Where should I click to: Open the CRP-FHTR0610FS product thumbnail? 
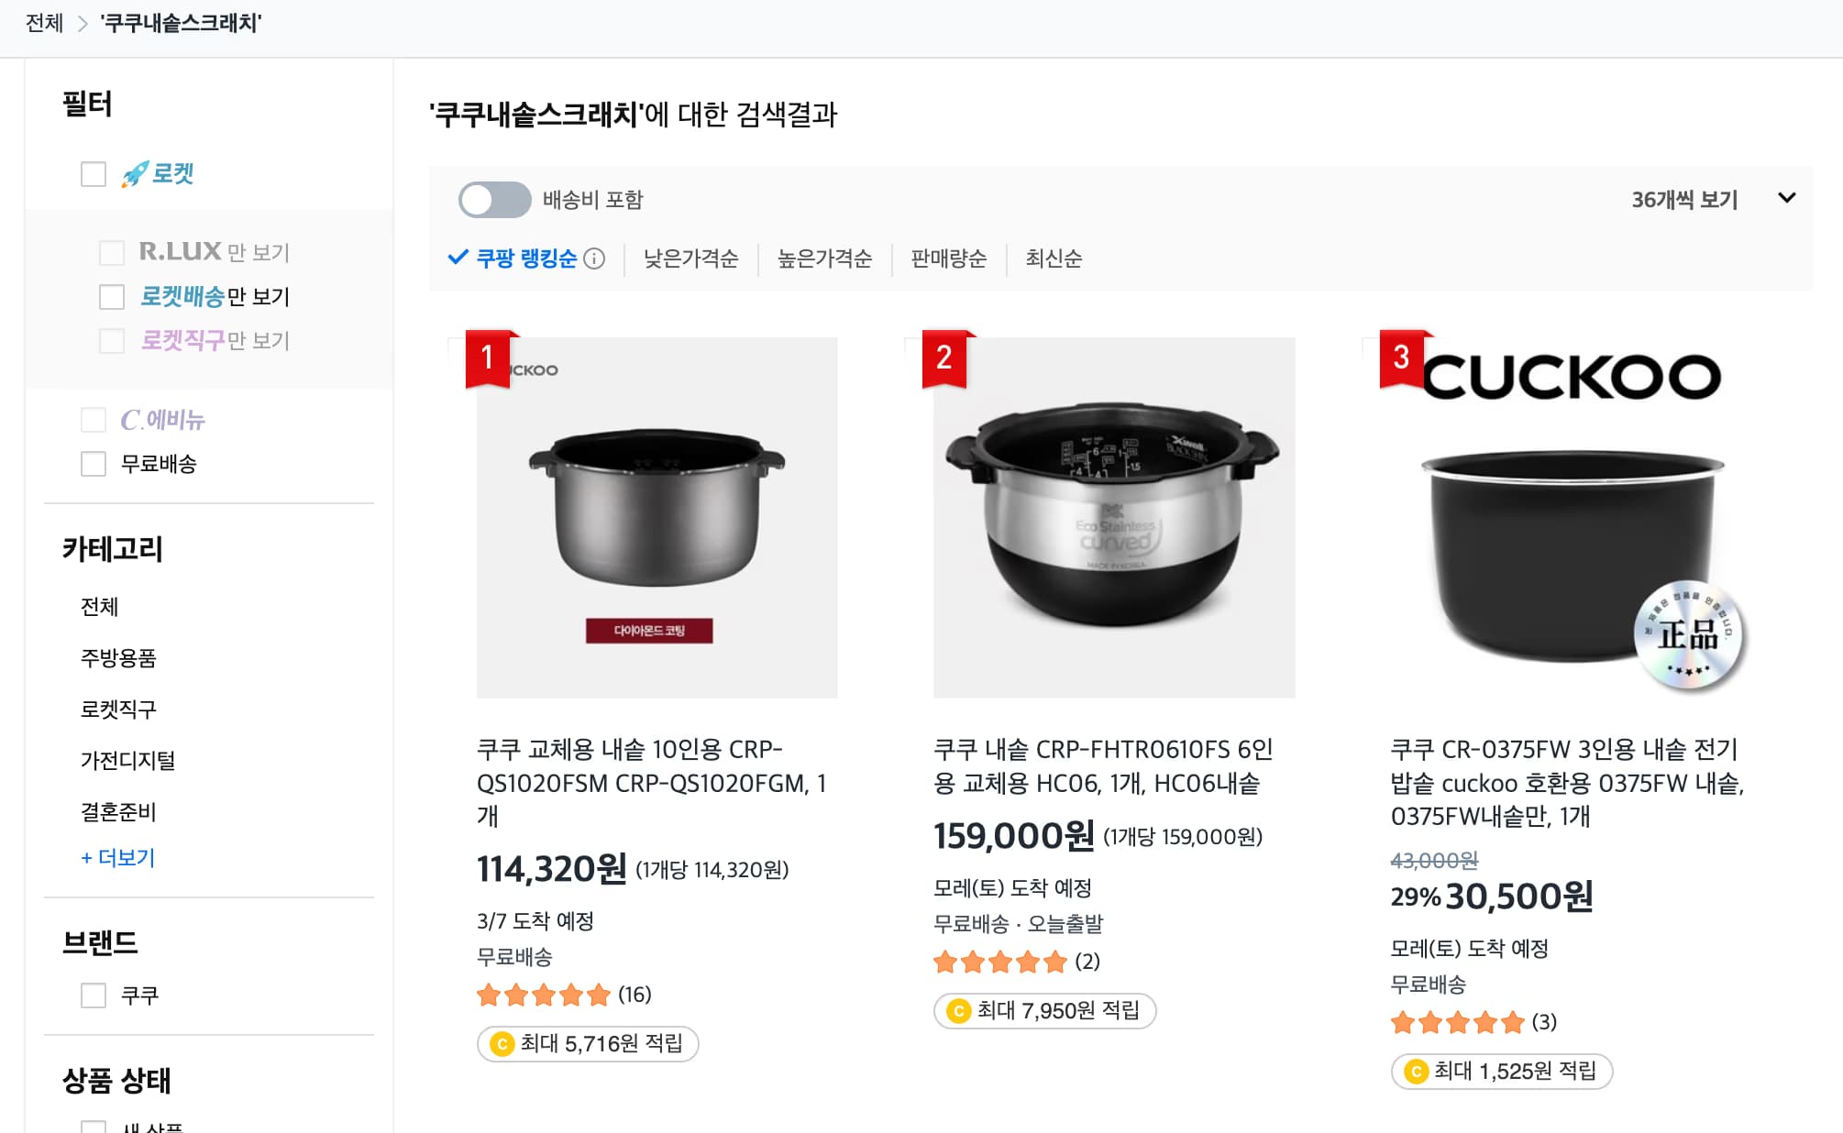(x=1112, y=516)
